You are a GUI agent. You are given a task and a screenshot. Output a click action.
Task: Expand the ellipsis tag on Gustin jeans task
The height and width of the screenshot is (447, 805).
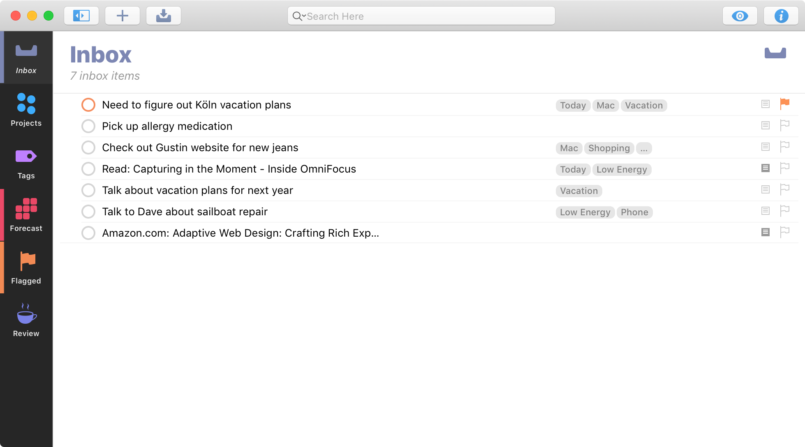[x=643, y=148]
